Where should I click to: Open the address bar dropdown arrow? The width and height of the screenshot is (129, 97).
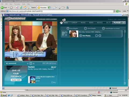[x=114, y=11]
